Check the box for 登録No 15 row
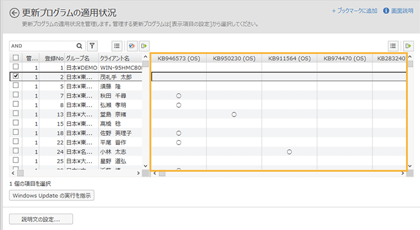 (x=16, y=123)
